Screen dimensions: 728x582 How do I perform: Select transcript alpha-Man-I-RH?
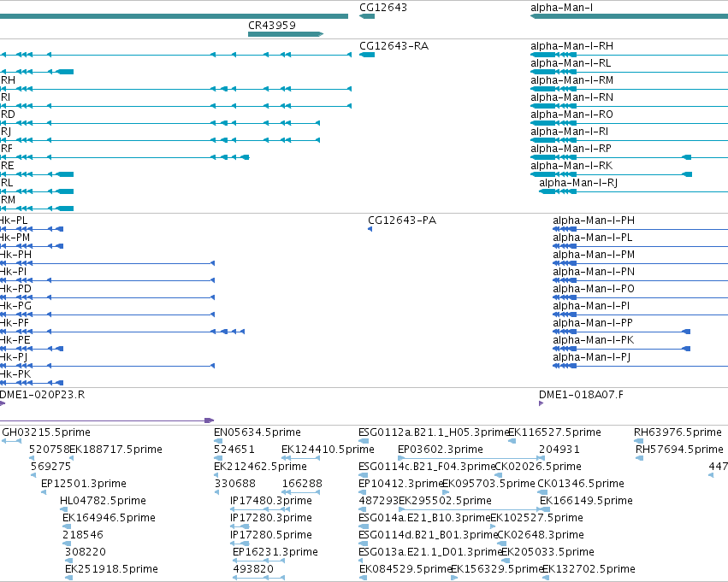point(571,46)
